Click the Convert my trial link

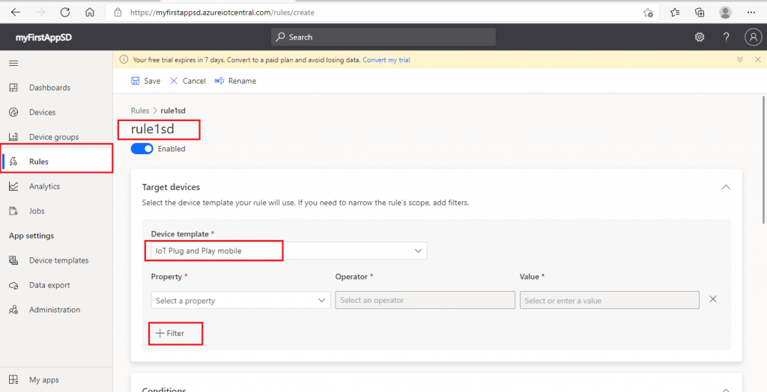pyautogui.click(x=386, y=60)
